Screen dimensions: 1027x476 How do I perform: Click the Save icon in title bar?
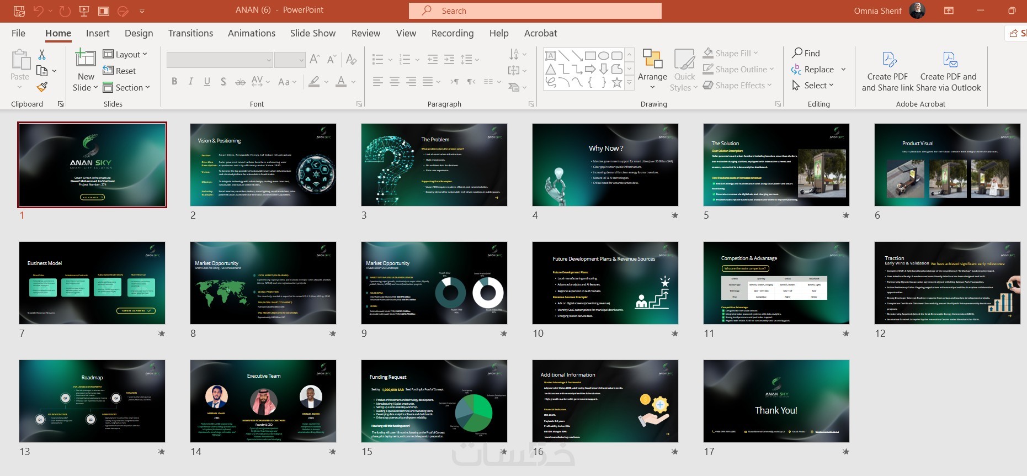click(19, 10)
